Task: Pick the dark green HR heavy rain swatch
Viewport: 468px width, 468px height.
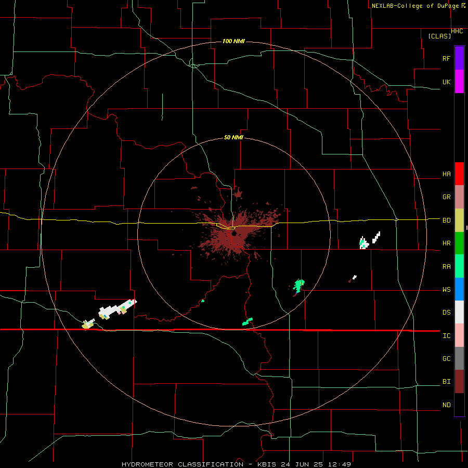Action: (459, 243)
